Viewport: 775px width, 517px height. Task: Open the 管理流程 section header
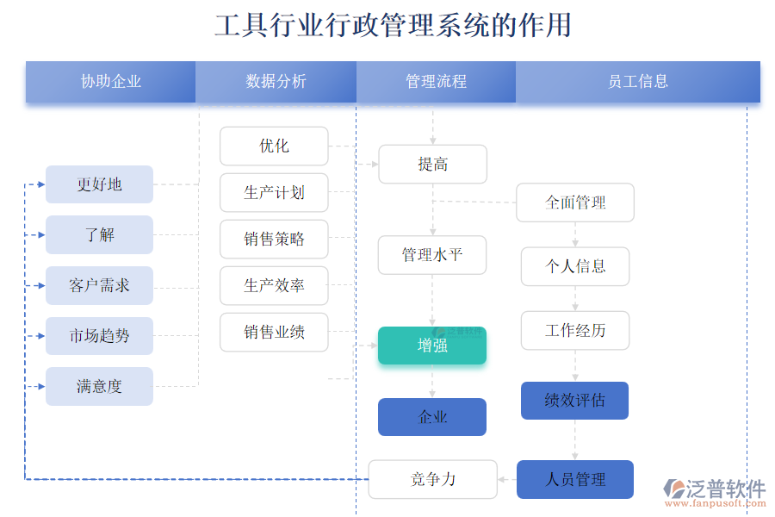click(435, 82)
